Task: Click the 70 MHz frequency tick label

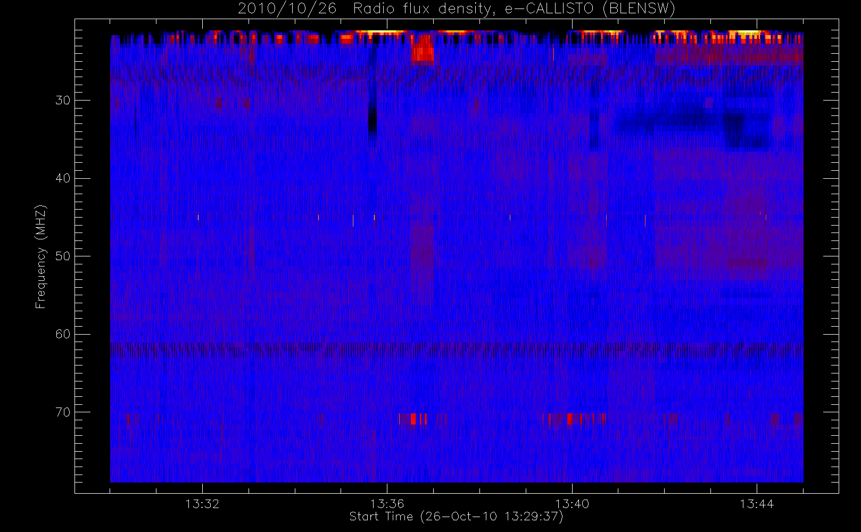Action: coord(63,412)
